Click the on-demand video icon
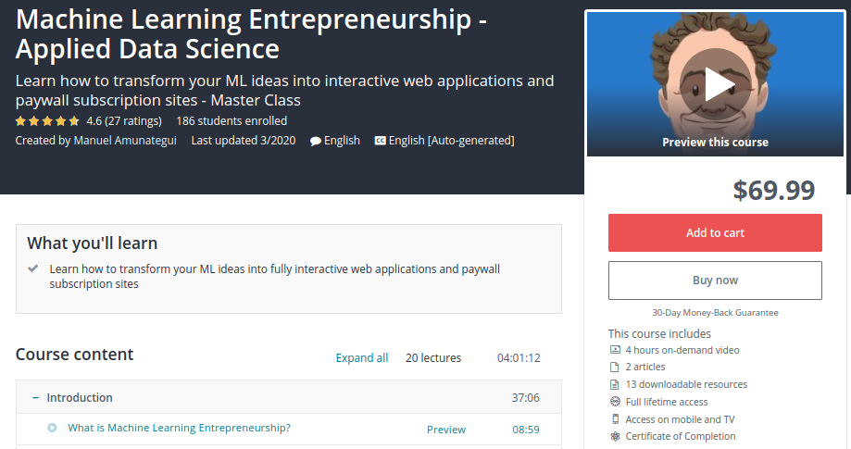The image size is (851, 449). [x=615, y=350]
